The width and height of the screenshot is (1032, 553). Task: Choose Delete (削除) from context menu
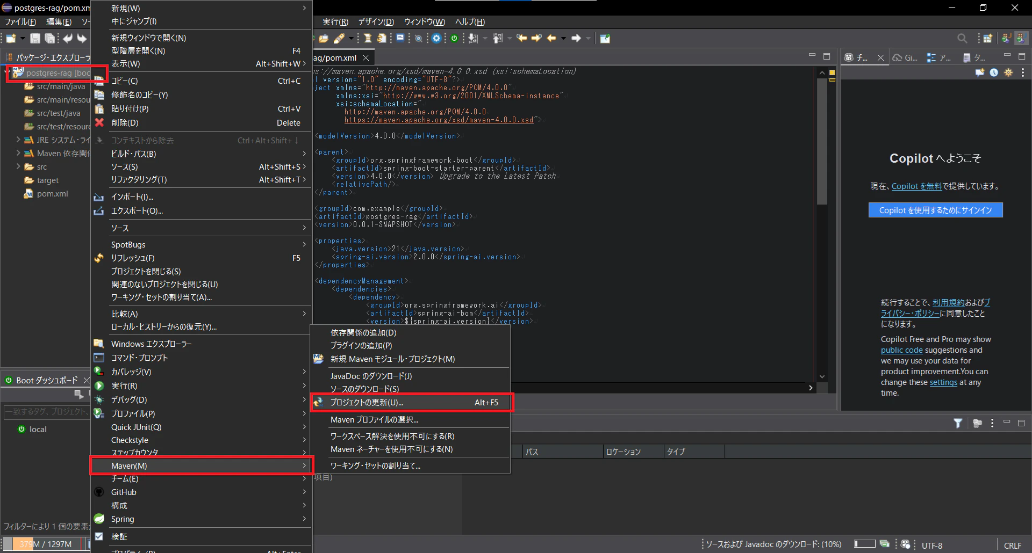[x=201, y=123]
